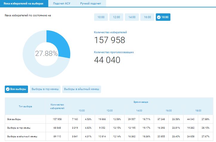This screenshot has height=142, width=216.
Task: Select the Все выборы filter button
Action: (x=16, y=89)
